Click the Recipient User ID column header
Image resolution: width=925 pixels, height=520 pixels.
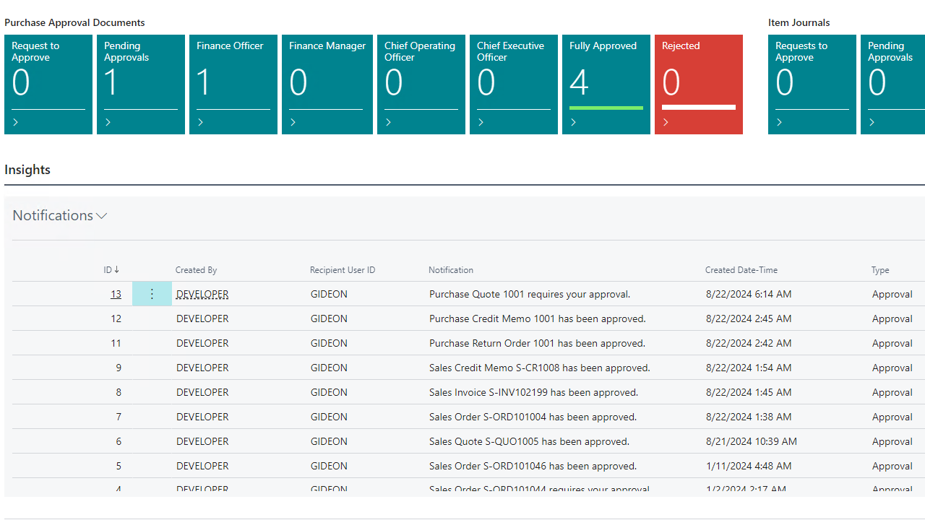(343, 270)
